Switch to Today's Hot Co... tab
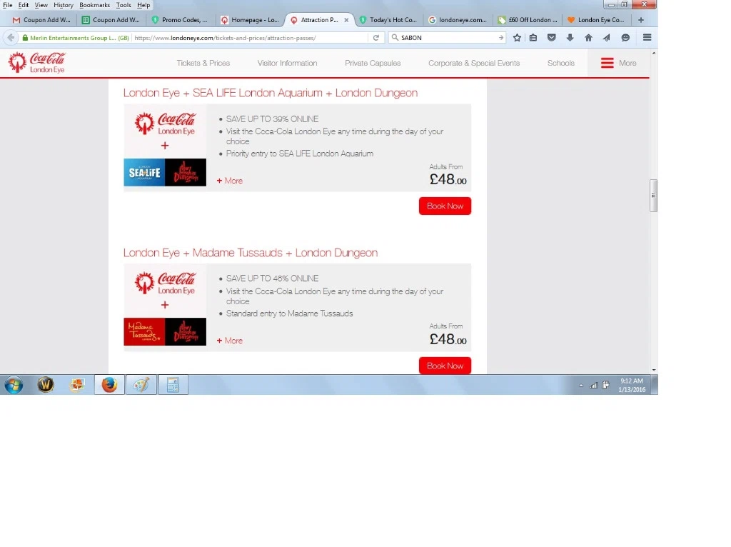 point(389,20)
